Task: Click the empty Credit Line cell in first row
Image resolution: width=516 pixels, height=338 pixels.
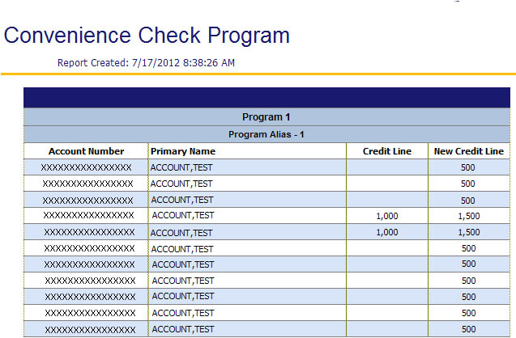Action: pyautogui.click(x=387, y=167)
